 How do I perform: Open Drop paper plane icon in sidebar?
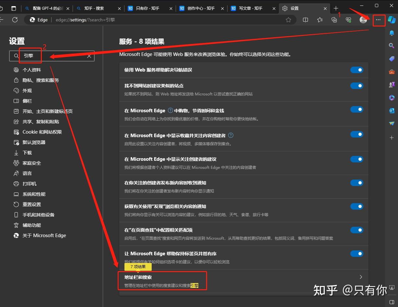tap(392, 124)
